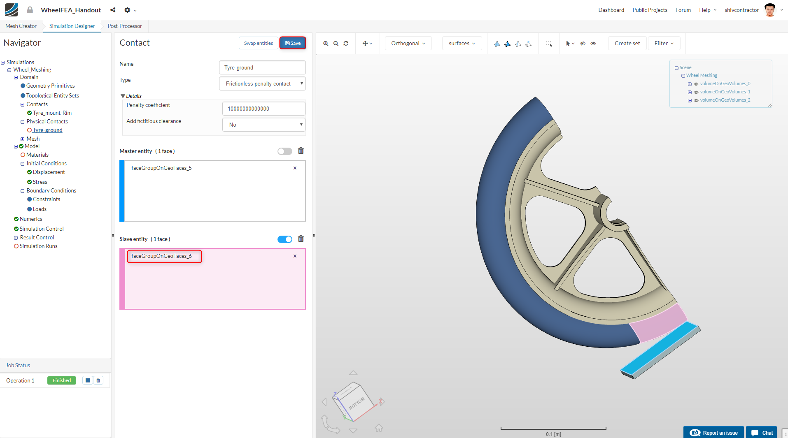This screenshot has width=788, height=438.
Task: Click the zoom in magnifier icon
Action: tap(326, 44)
